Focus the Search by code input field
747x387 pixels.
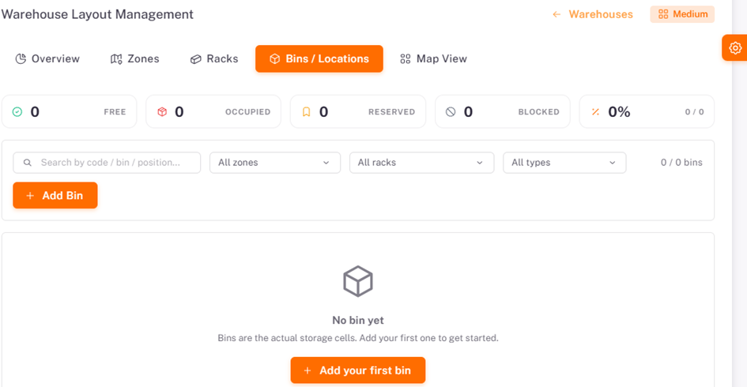click(107, 163)
